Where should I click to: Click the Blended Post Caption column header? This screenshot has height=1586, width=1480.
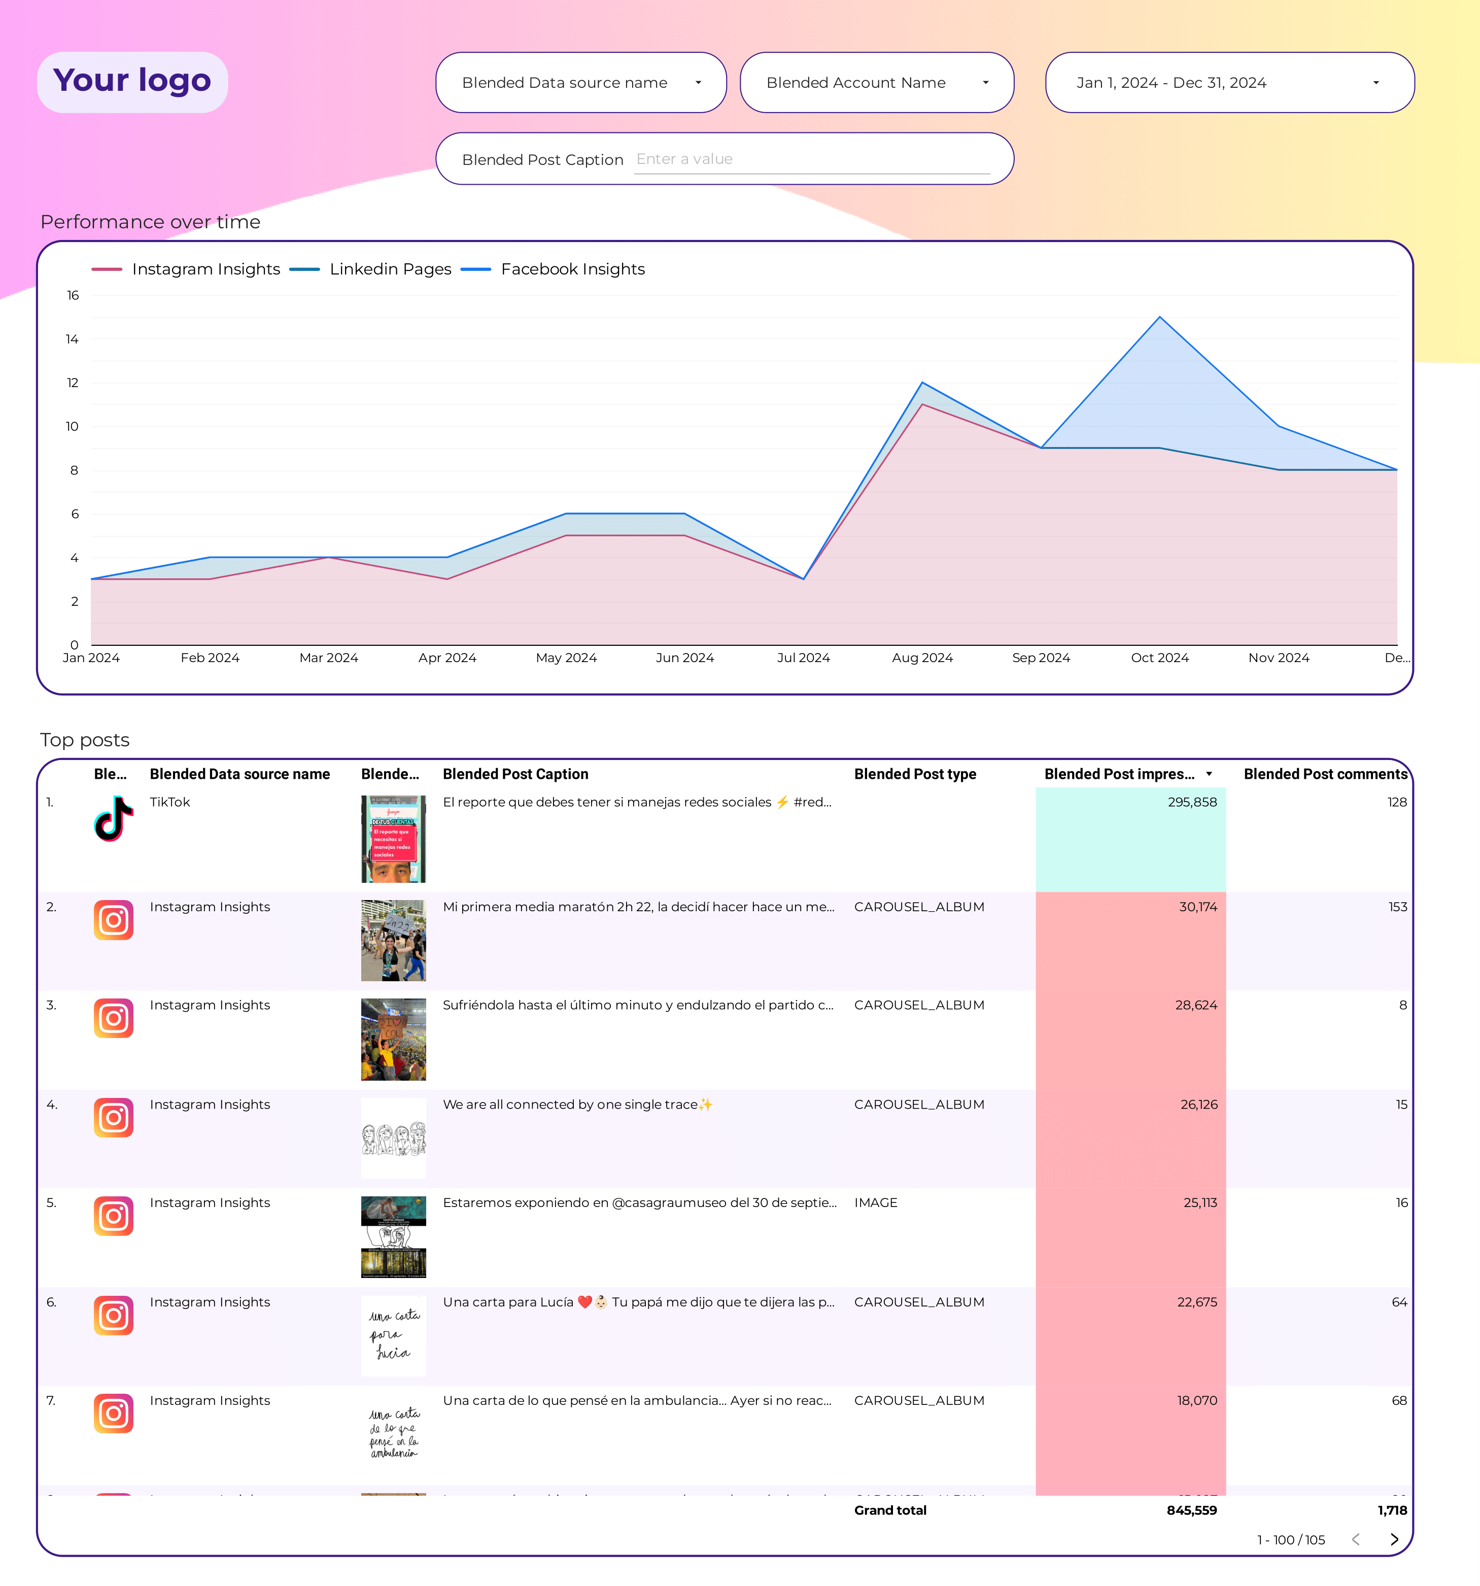515,774
